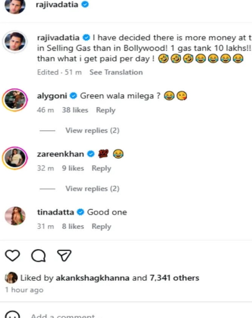252x318 pixels.
Task: Open comments via speech bubble icon
Action: [x=38, y=256]
